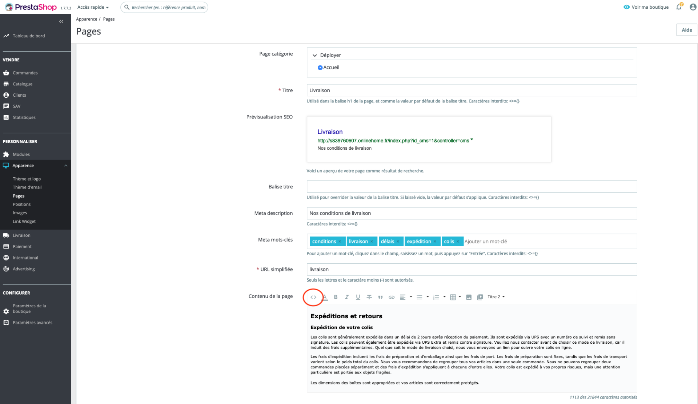Toggle italic formatting in editor
This screenshot has width=698, height=404.
click(347, 297)
